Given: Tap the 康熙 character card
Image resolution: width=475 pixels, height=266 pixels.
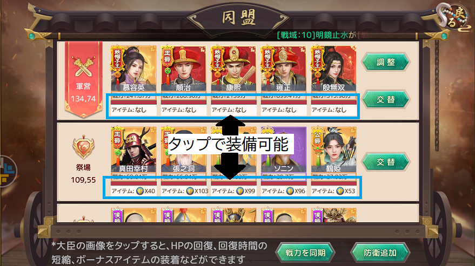Looking at the screenshot, I should pos(233,69).
